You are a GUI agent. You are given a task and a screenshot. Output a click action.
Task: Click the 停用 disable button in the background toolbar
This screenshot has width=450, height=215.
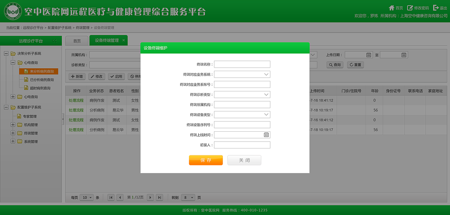click(134, 76)
